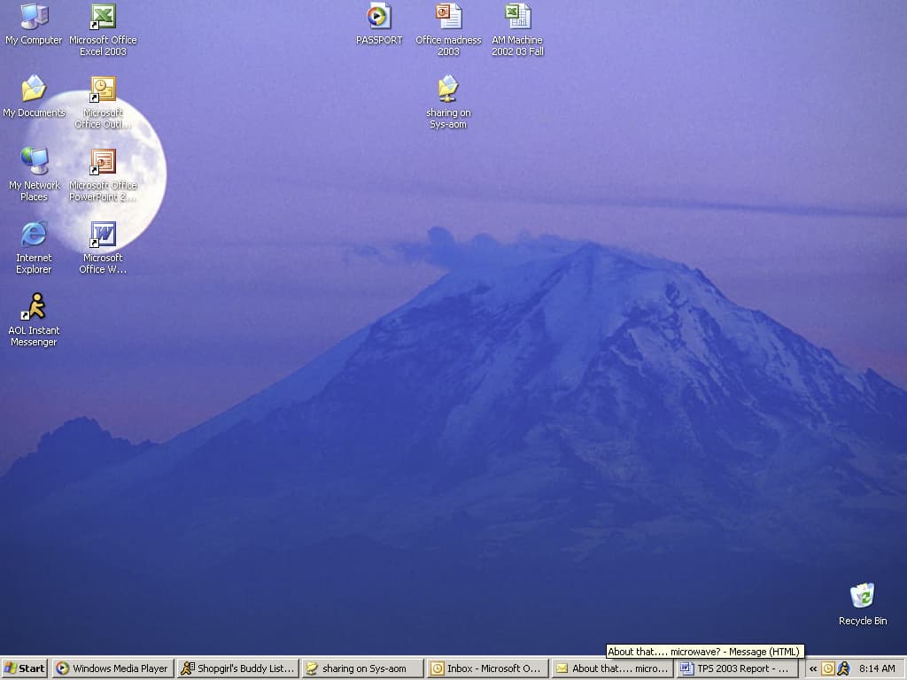The image size is (907, 680).
Task: Click the Microsoft Office Outlook shortcut
Action: 103,90
